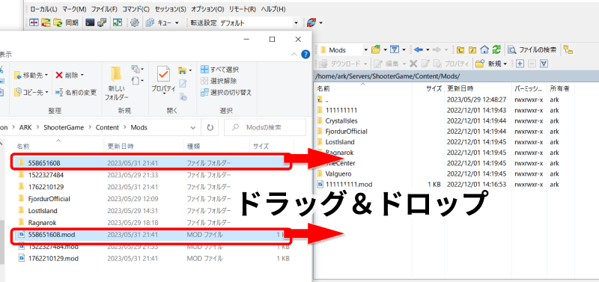Click the WinSCP preferences gear icon

click(135, 23)
